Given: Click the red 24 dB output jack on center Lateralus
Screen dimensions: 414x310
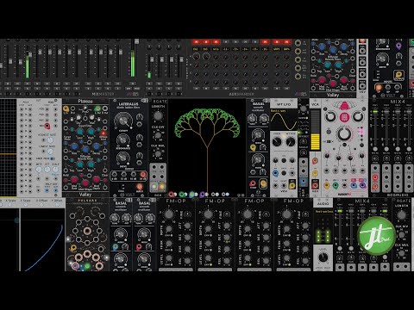Looking at the screenshot, I should (143, 175).
